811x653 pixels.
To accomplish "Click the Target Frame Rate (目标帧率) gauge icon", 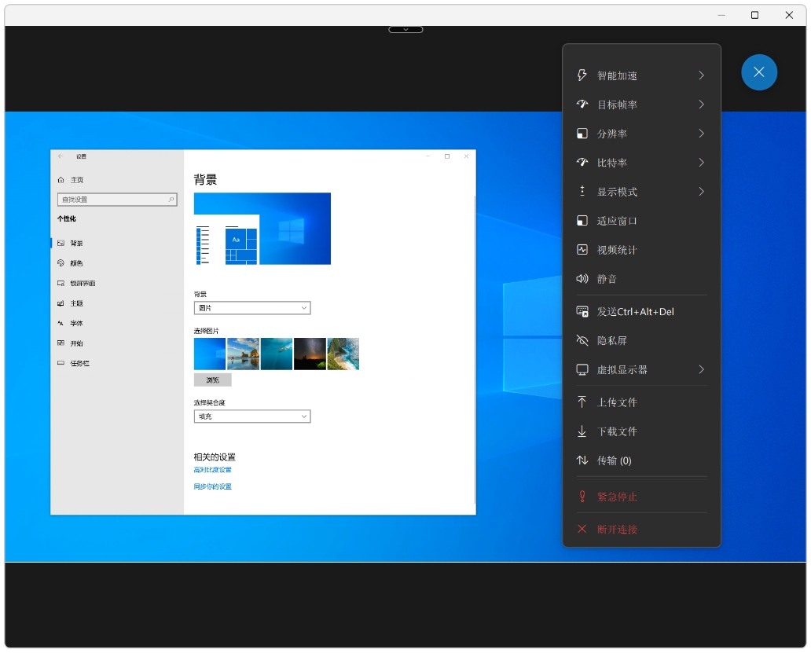I will 582,104.
